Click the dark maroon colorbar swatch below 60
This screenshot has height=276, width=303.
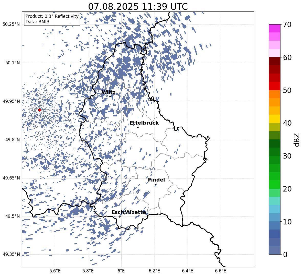click(x=275, y=61)
